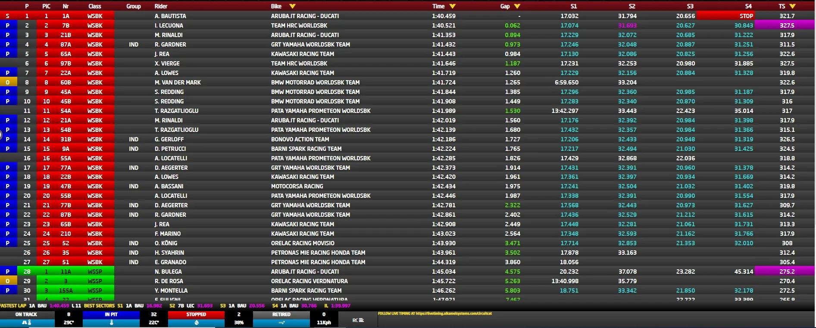
Task: Click the orange O badge for M. Van Der Mark
Action: click(x=8, y=82)
